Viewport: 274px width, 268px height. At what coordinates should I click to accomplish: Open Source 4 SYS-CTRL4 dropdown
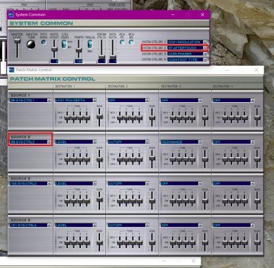pos(30,225)
